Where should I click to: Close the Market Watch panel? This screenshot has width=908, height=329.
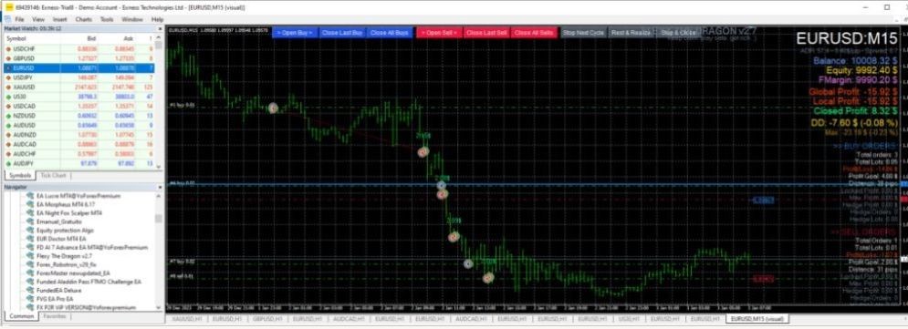pyautogui.click(x=161, y=28)
